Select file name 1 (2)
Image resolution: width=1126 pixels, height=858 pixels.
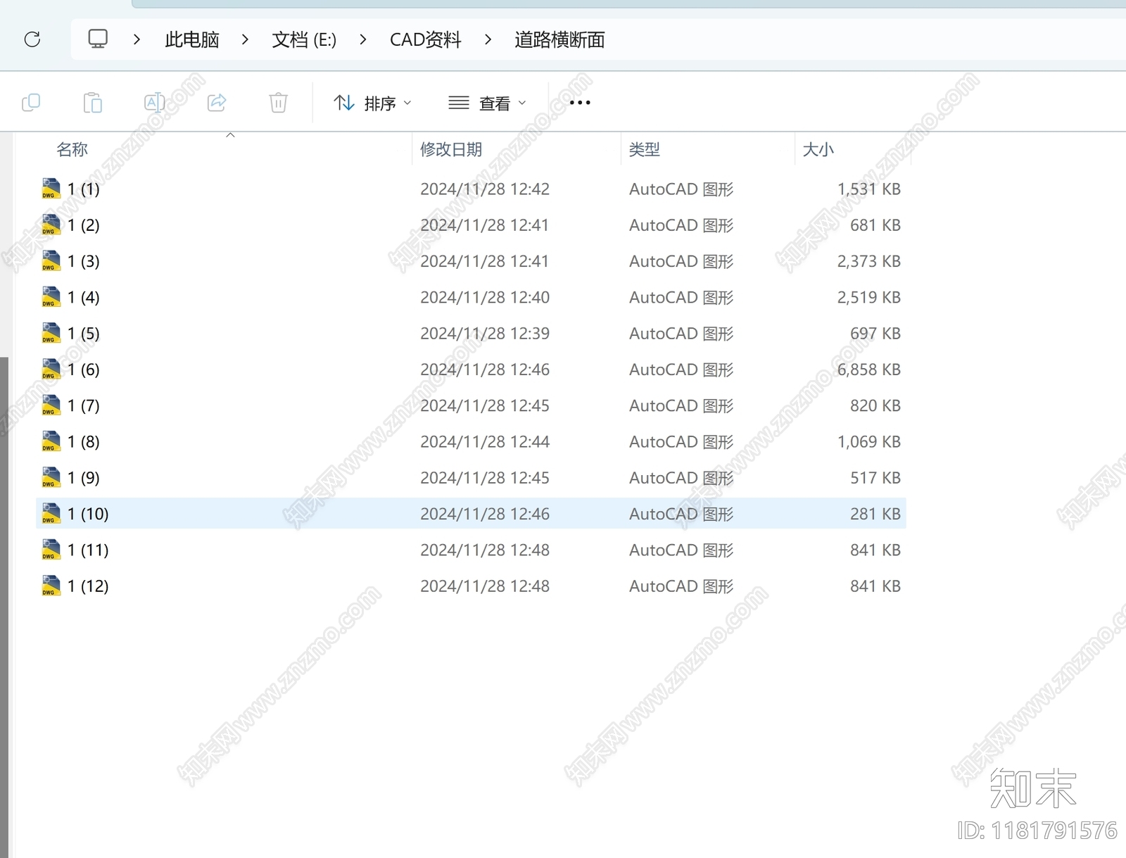pyautogui.click(x=84, y=225)
